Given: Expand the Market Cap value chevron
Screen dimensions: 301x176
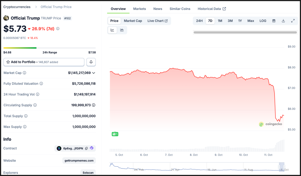Looking at the screenshot, I should tap(93, 73).
